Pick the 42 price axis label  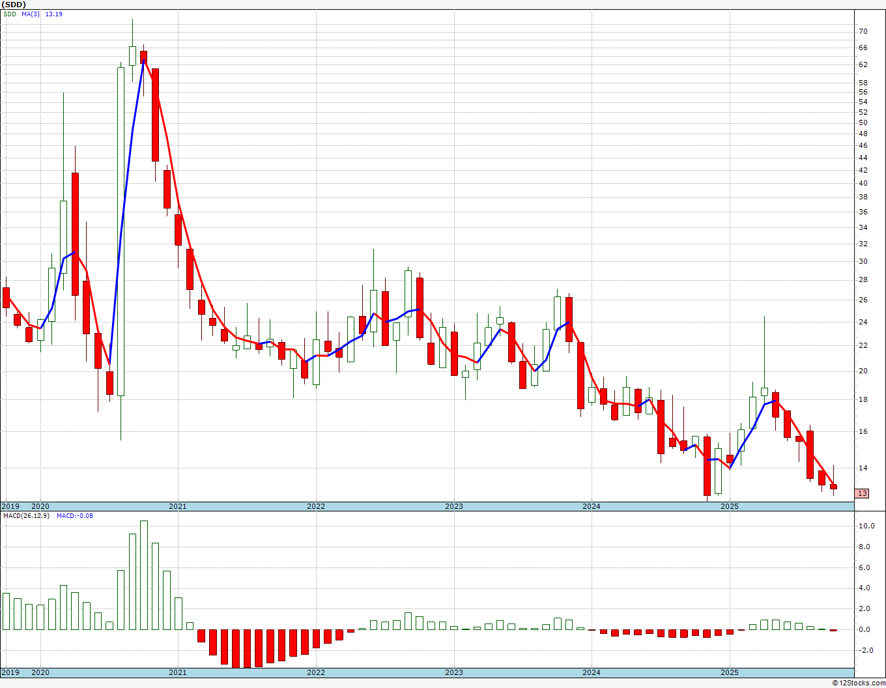(x=863, y=170)
